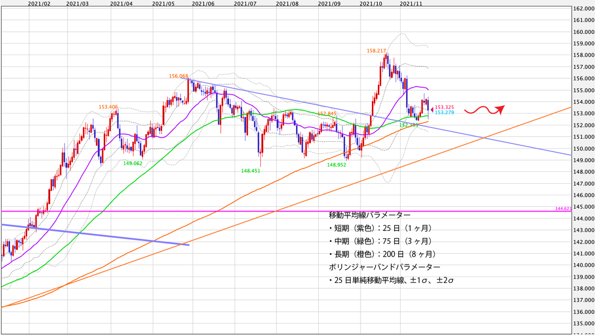Select the 2021/09 date axis label
The height and width of the screenshot is (335, 595).
[x=330, y=3]
